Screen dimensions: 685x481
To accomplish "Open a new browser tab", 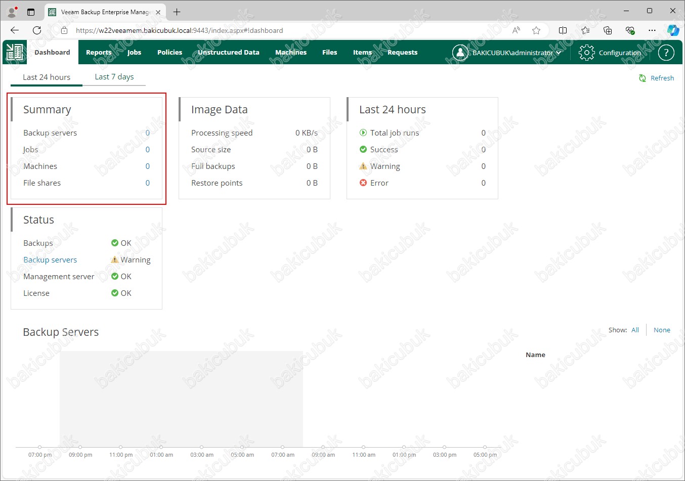I will click(177, 12).
